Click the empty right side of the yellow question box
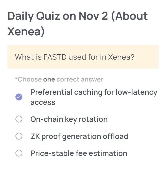166x171 pixels. (148, 57)
